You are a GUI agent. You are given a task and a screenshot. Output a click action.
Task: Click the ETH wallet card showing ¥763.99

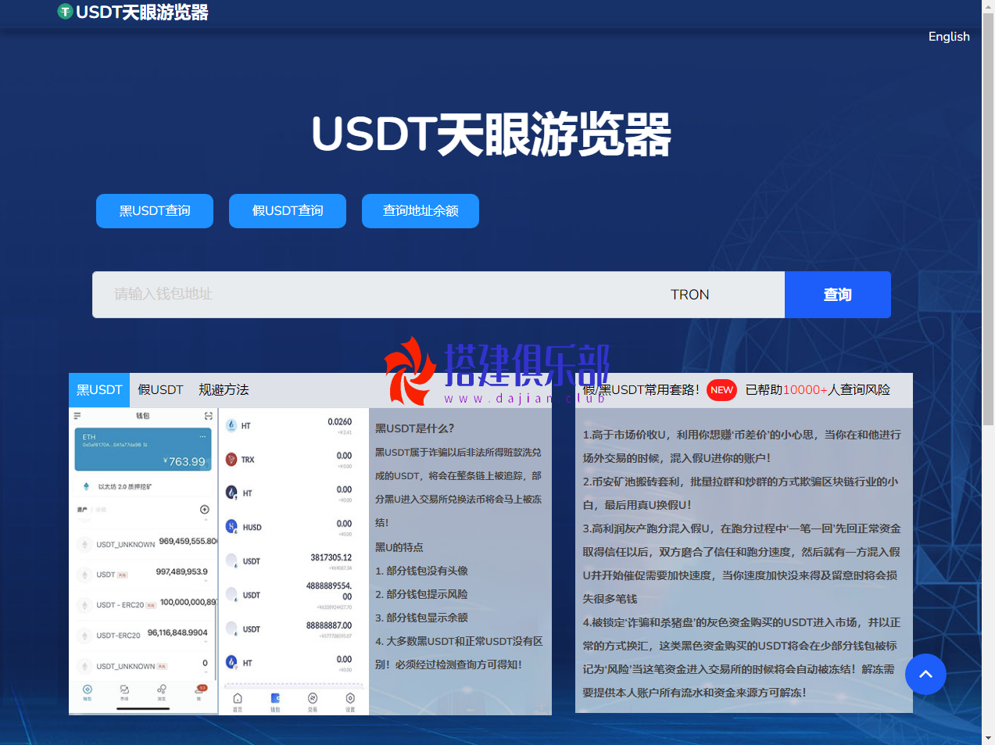(x=143, y=450)
